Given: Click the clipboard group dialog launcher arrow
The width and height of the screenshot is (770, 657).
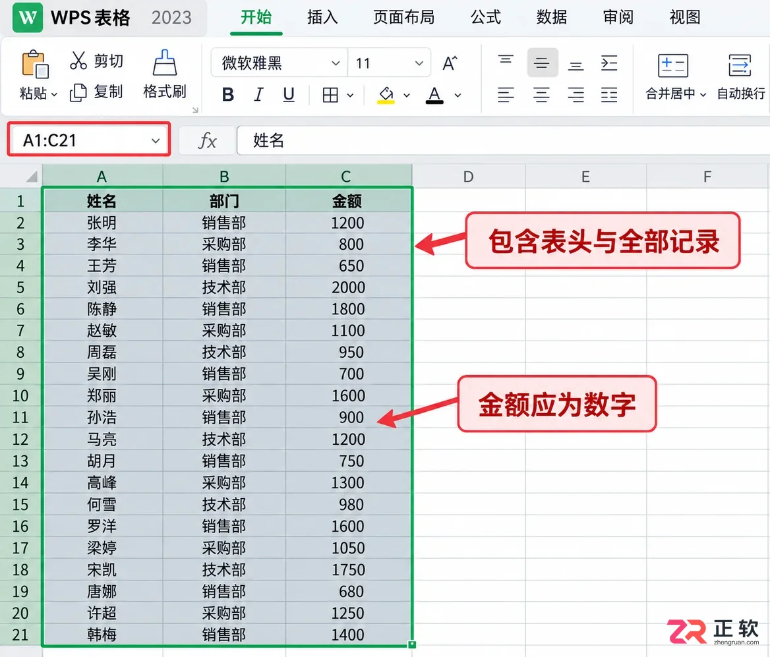Looking at the screenshot, I should pos(195,110).
